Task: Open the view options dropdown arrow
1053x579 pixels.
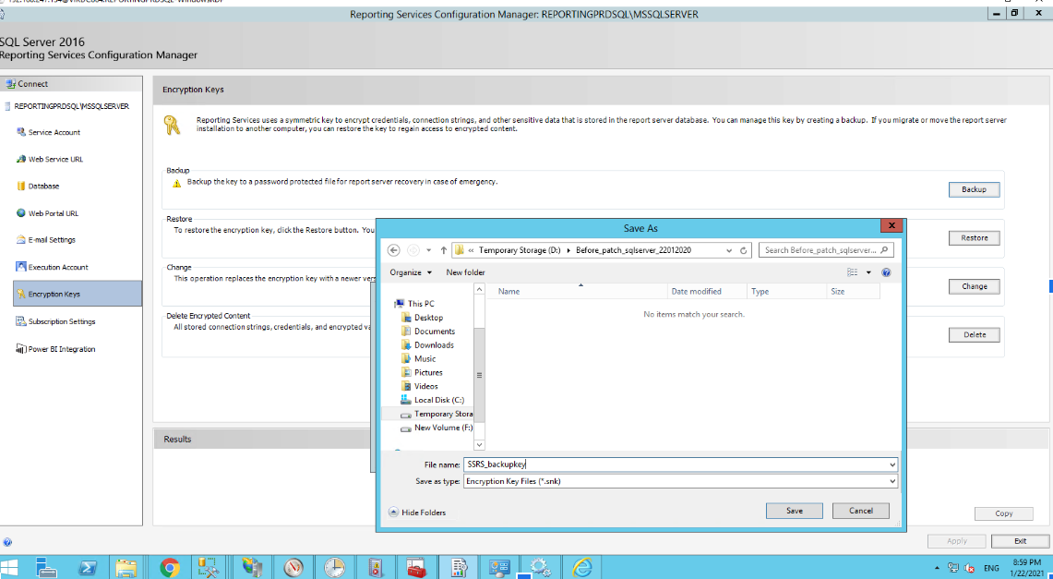Action: [868, 272]
